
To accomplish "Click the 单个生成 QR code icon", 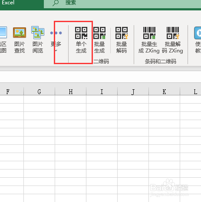I will pos(81,33).
